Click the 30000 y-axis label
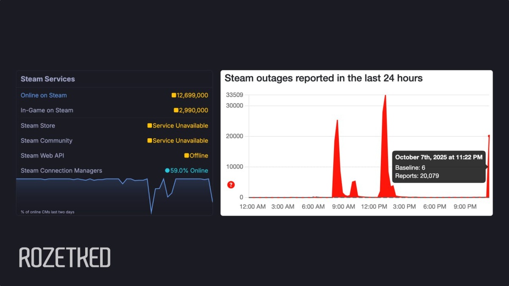The width and height of the screenshot is (509, 286). click(x=235, y=106)
